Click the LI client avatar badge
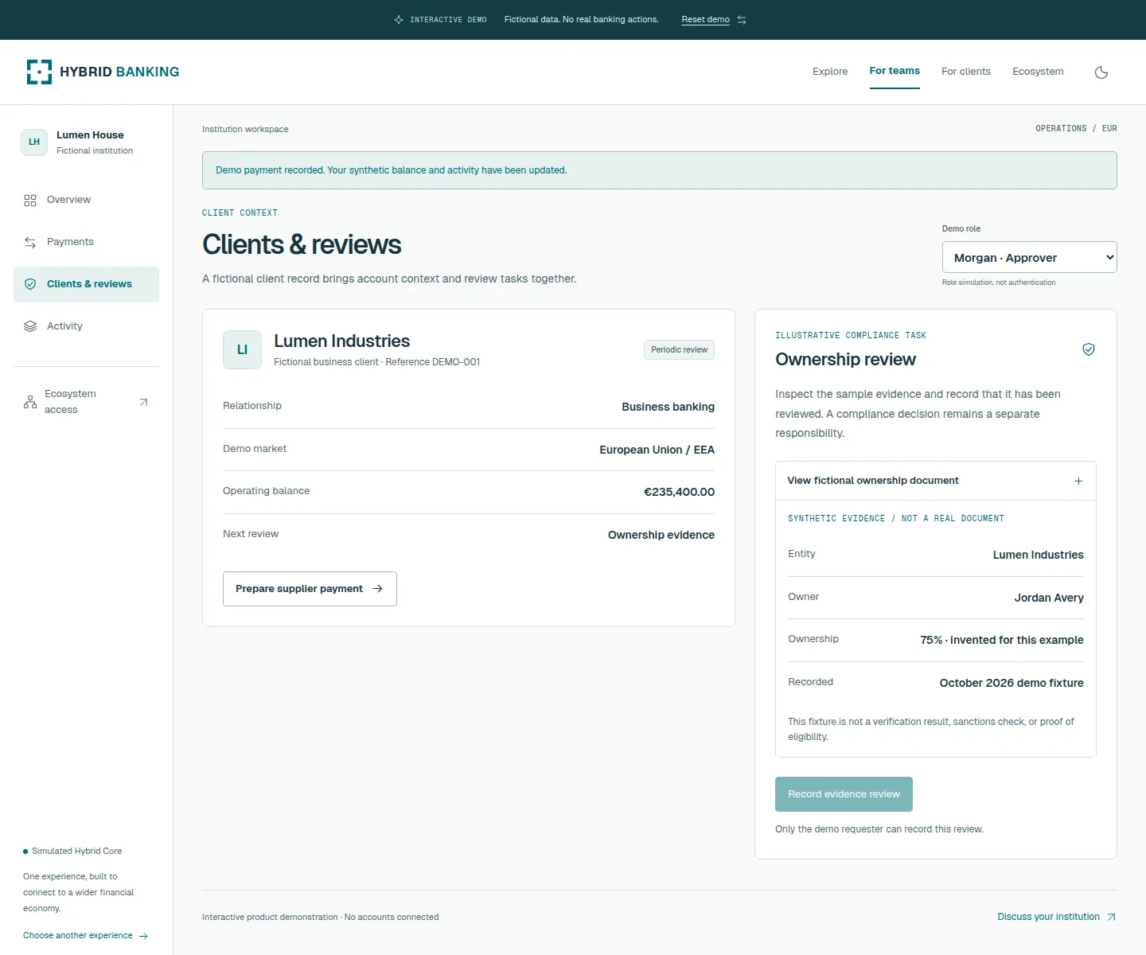This screenshot has width=1146, height=955. point(242,349)
